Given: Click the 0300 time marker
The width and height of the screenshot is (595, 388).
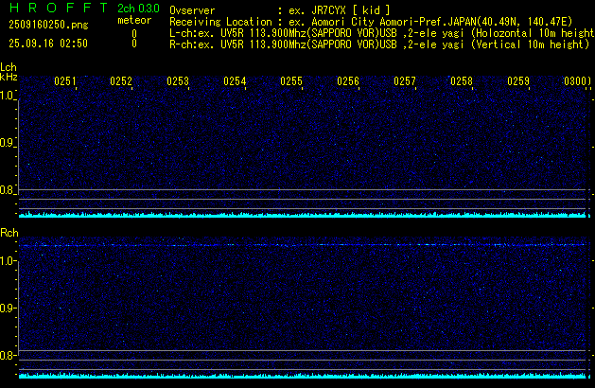Looking at the screenshot, I should click(576, 81).
